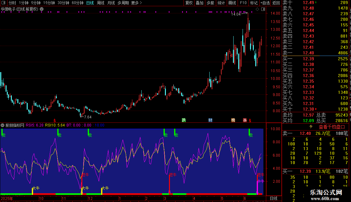Select the 买五 12.35 order row

(315, 81)
